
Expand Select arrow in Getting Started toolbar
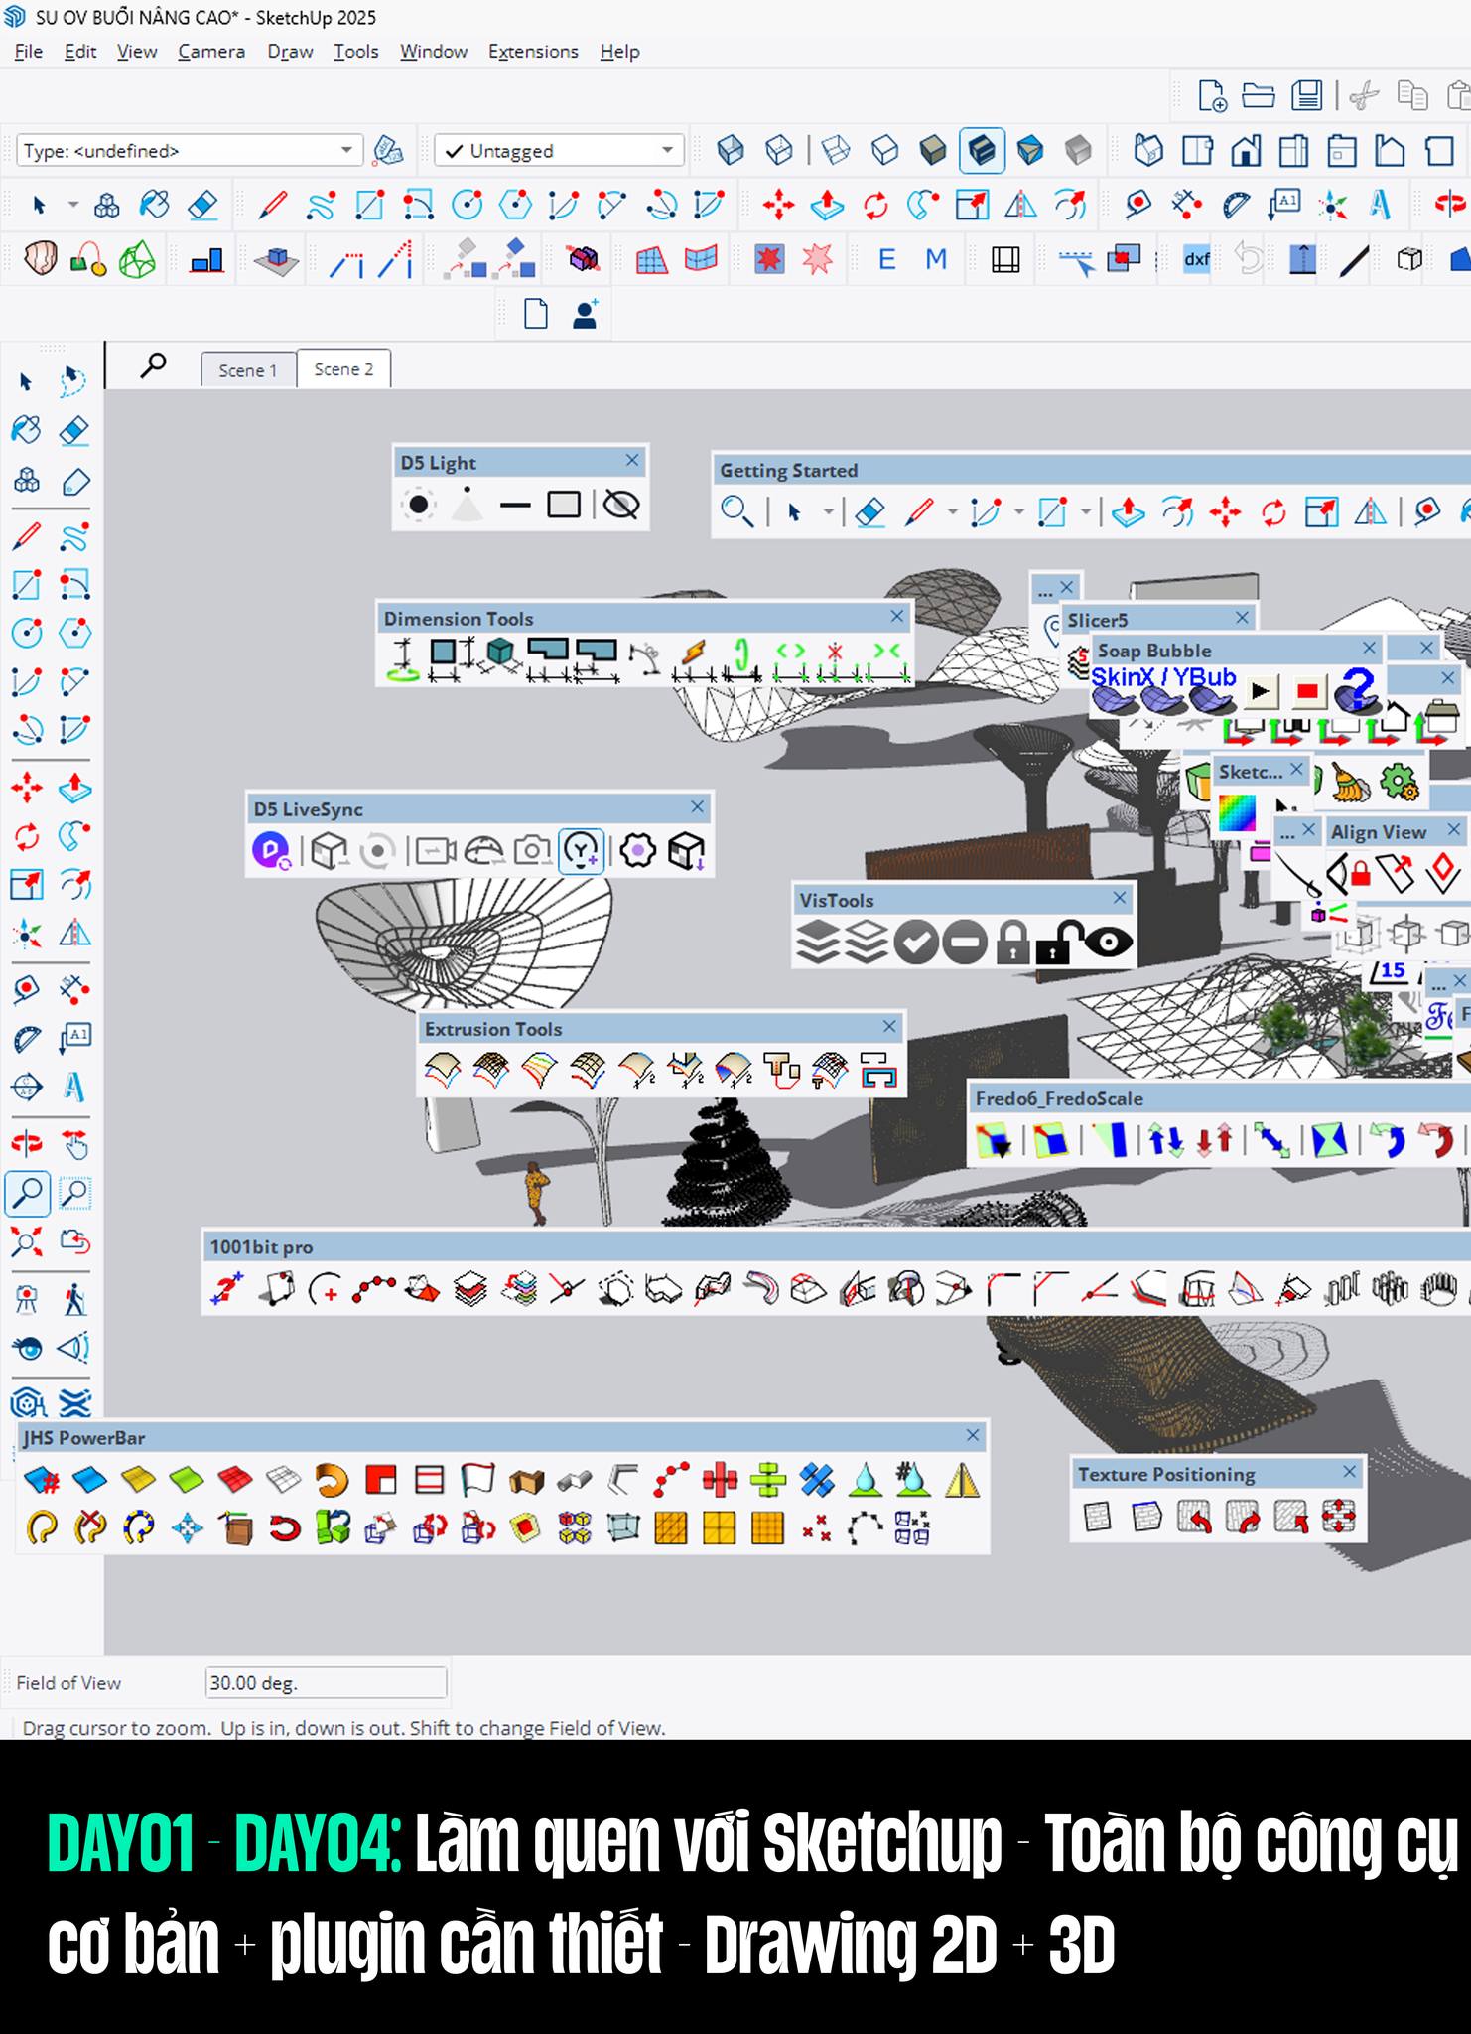pyautogui.click(x=828, y=512)
